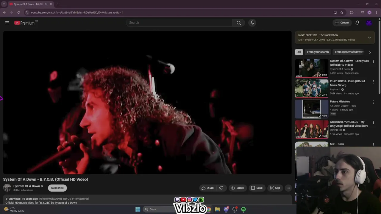Play PLAYLUNCH Keith video thumbnail
The image size is (381, 214).
312,89
